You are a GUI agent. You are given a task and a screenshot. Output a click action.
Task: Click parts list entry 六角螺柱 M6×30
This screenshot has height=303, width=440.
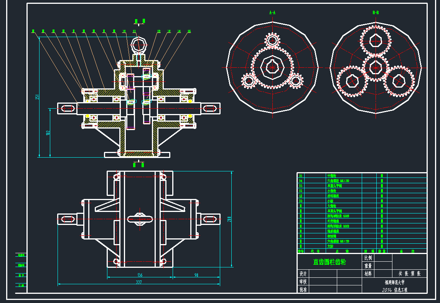(338, 181)
